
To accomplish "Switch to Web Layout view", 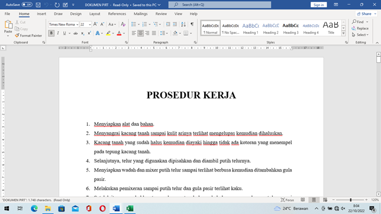I will 325,200.
